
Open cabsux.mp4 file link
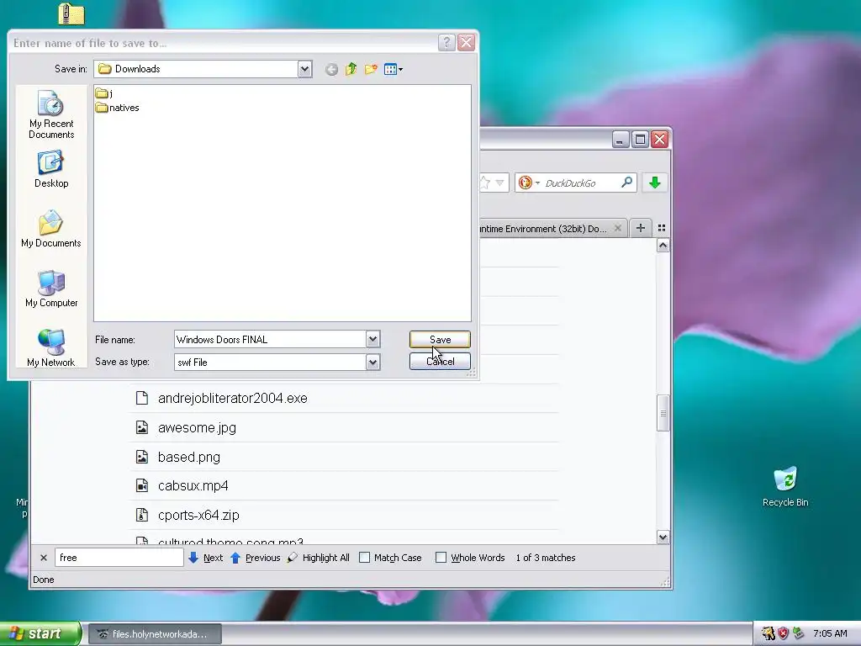tap(193, 486)
